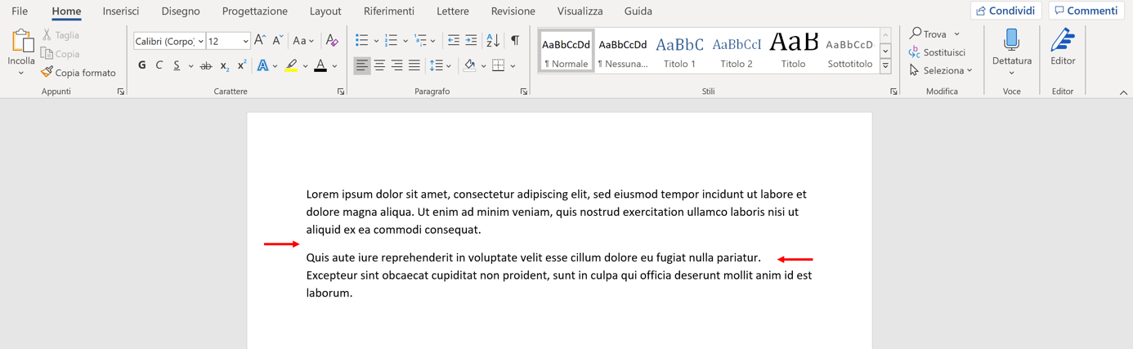1133x349 pixels.
Task: Expand font color arrow
Action: pos(334,66)
